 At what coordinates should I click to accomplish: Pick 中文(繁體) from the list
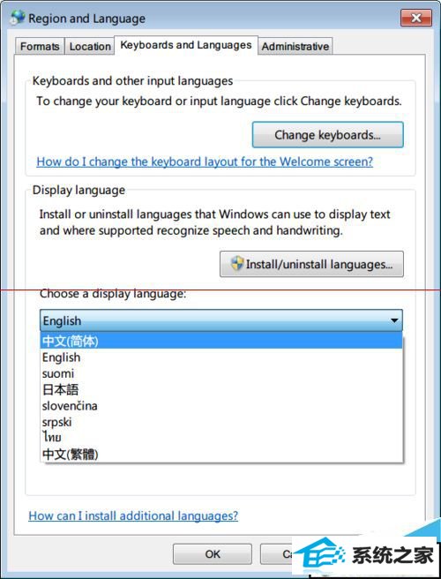click(x=221, y=454)
